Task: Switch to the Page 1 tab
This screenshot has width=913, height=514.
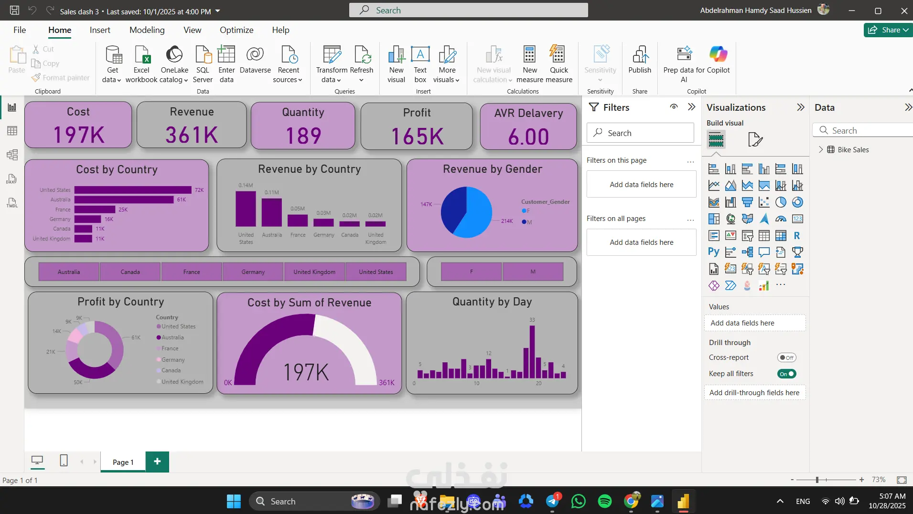Action: click(123, 462)
